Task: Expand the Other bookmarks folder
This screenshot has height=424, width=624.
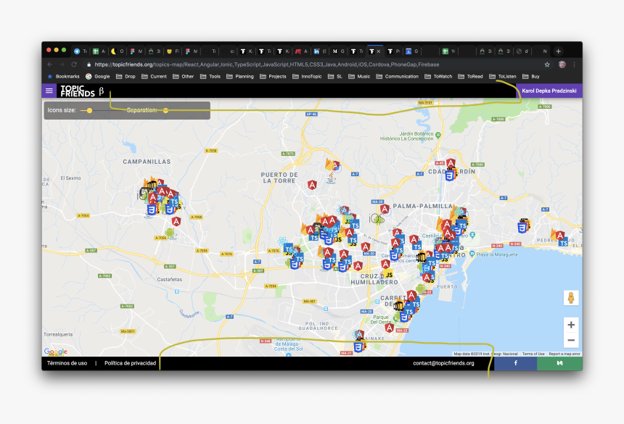Action: coord(183,76)
